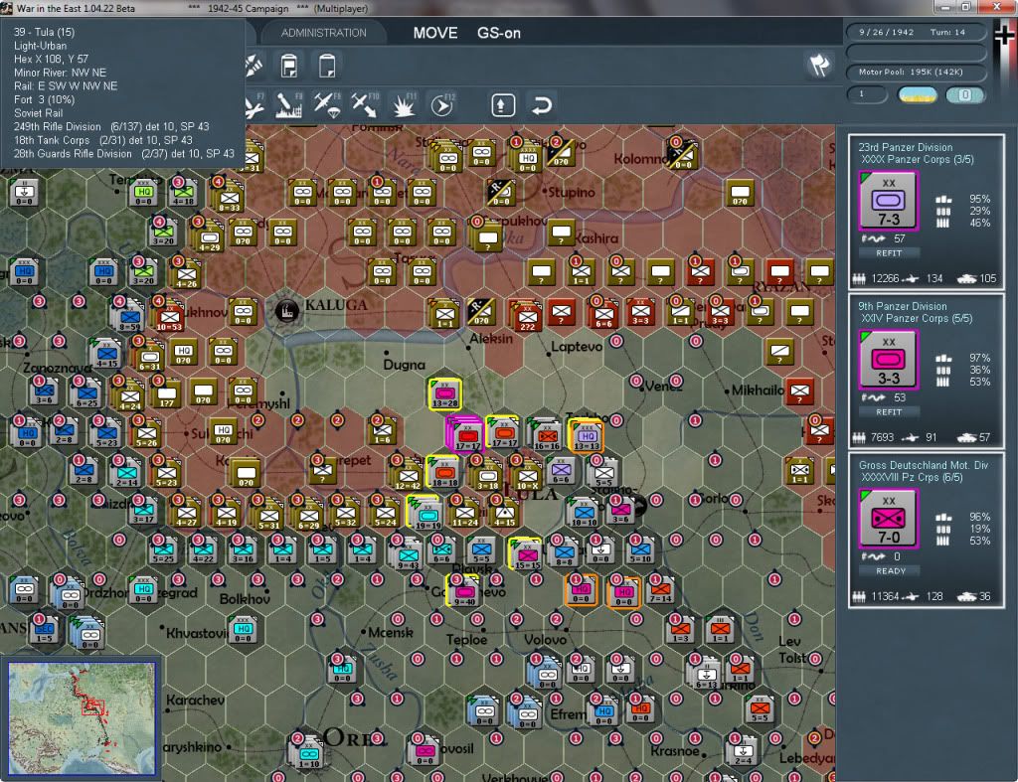Toggle READY status for Gross Deutschland Div

pos(889,571)
